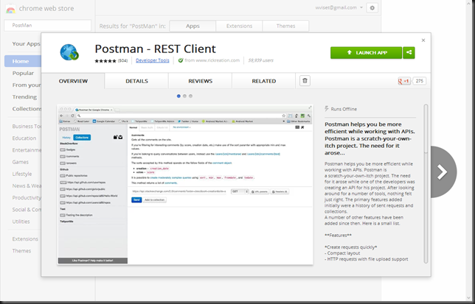Open the Lifestyle category
Image resolution: width=475 pixels, height=304 pixels.
(x=22, y=174)
